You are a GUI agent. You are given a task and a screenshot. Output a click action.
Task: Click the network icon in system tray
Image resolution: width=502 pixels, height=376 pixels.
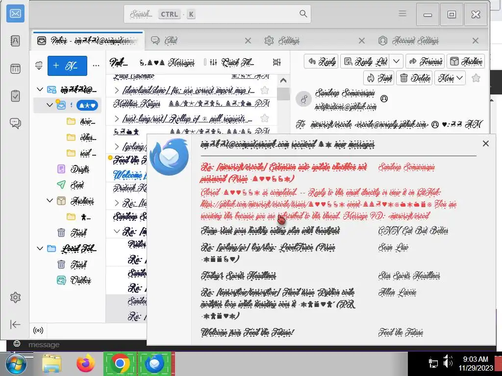pos(433,363)
